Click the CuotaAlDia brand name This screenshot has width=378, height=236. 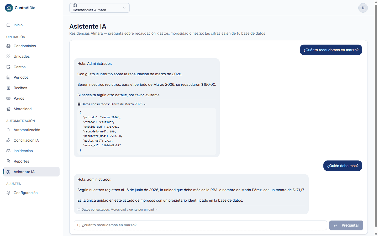(x=25, y=8)
